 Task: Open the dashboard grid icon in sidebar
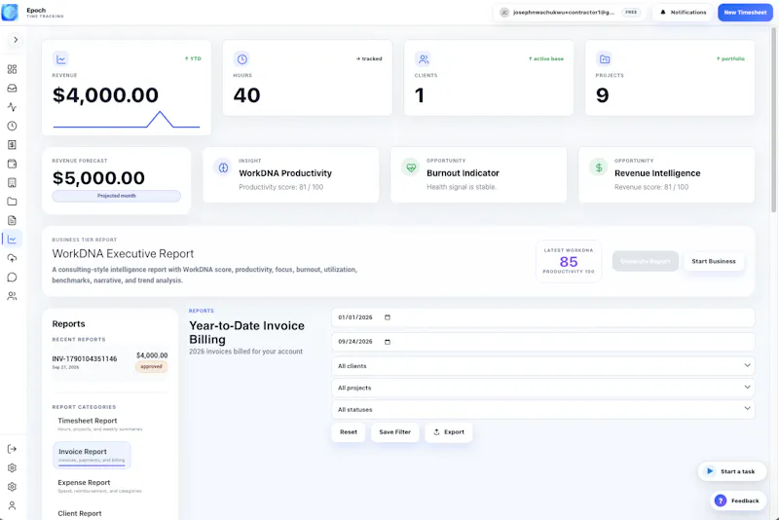pos(12,69)
